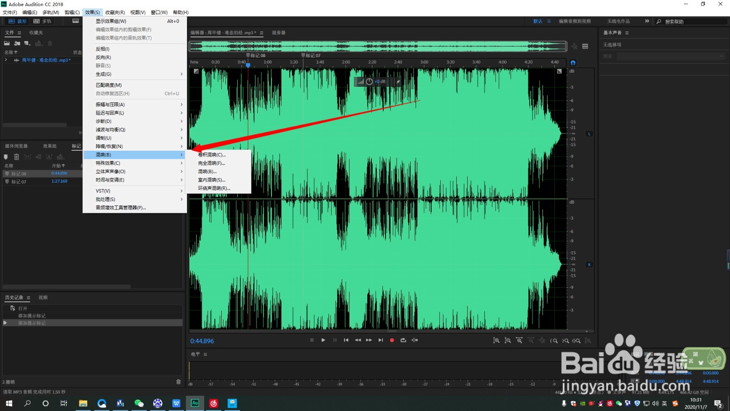This screenshot has height=411, width=730.
Task: Toggle right channel R button
Action: [x=589, y=264]
